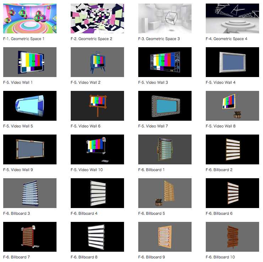Click the Billboard 10 thumbnail image

pyautogui.click(x=232, y=237)
